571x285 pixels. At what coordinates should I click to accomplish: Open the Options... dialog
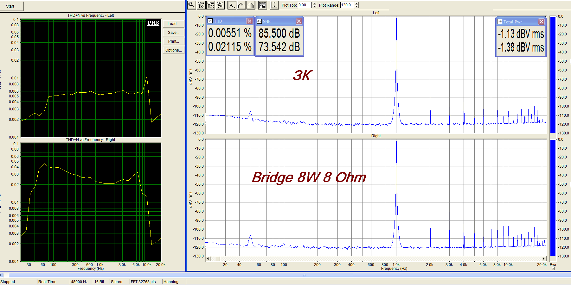pos(173,50)
